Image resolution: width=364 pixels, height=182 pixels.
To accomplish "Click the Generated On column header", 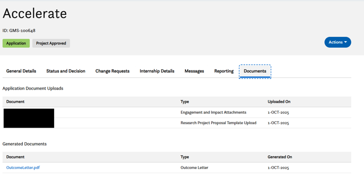I will click(x=280, y=157).
